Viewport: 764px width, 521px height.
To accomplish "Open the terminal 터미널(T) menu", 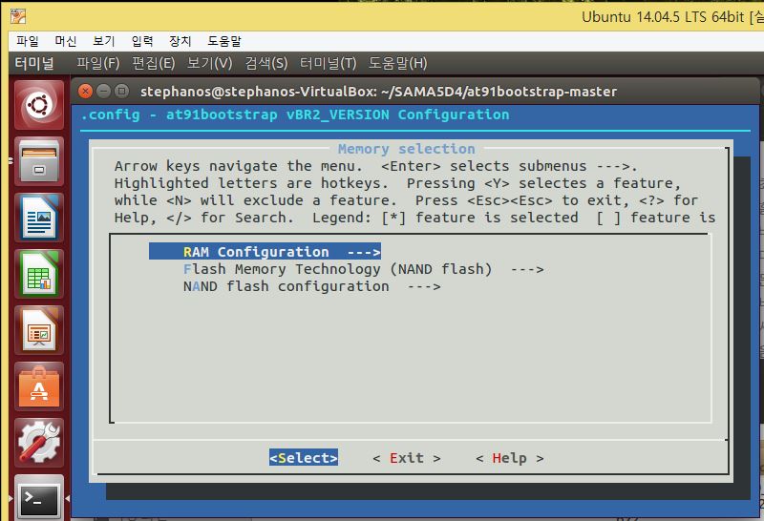I will coord(328,63).
